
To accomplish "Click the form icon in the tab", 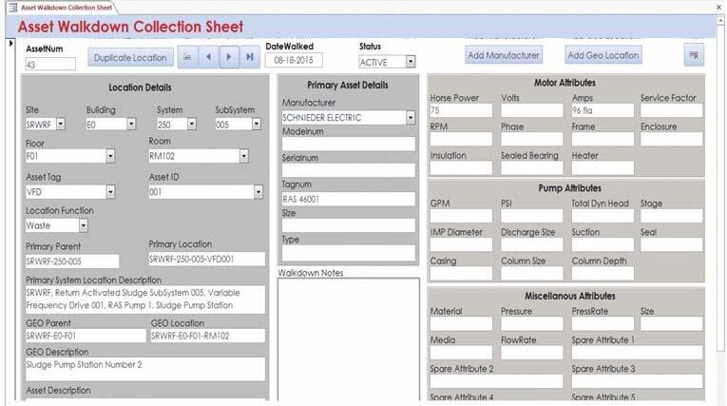I will coord(13,7).
